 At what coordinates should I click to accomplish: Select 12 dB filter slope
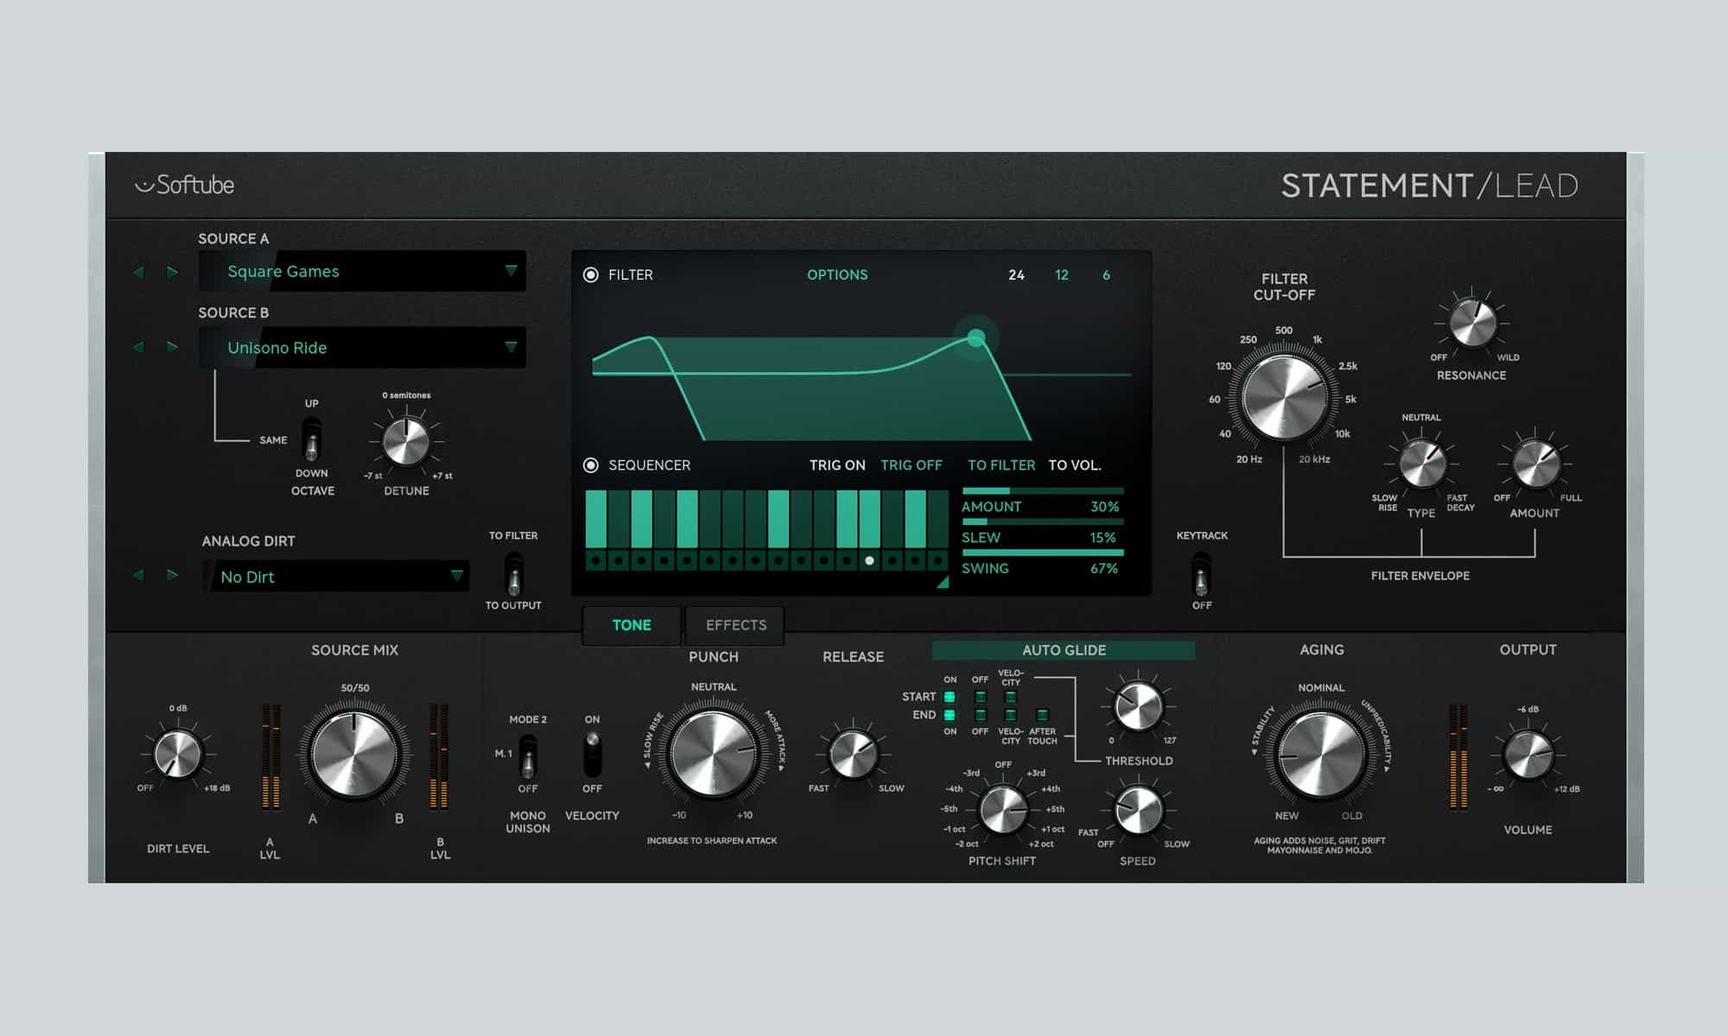point(1062,275)
